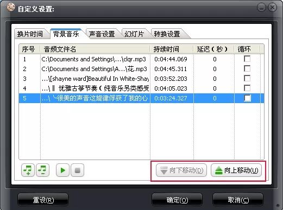Image resolution: width=283 pixels, height=210 pixels.
Task: Select Beautiful In White-Shay row
Action: 141,79
